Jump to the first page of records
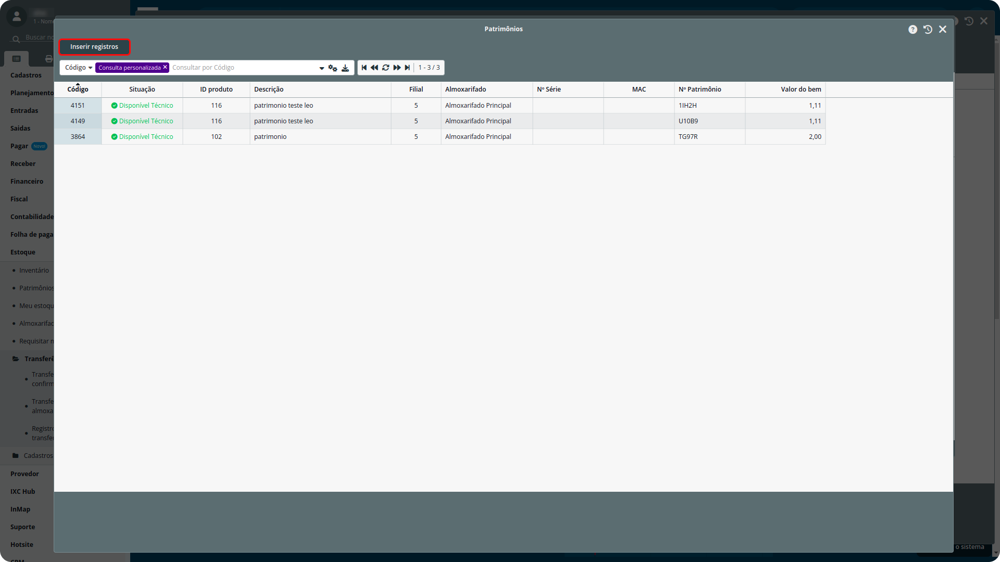1000x562 pixels. pyautogui.click(x=364, y=68)
